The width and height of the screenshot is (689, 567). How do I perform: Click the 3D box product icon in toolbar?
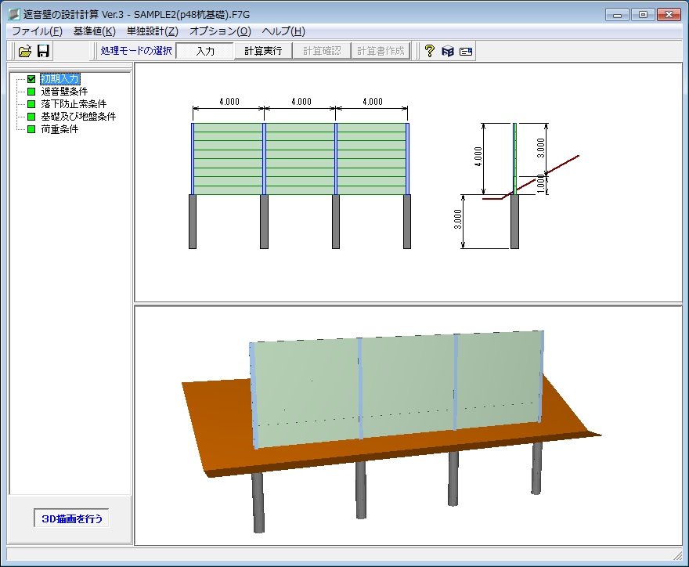click(x=447, y=51)
